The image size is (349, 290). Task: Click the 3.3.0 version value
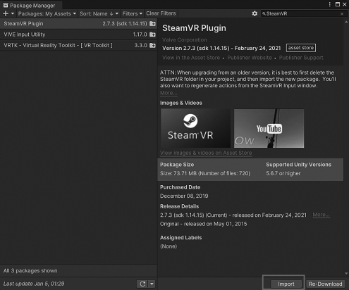click(140, 45)
